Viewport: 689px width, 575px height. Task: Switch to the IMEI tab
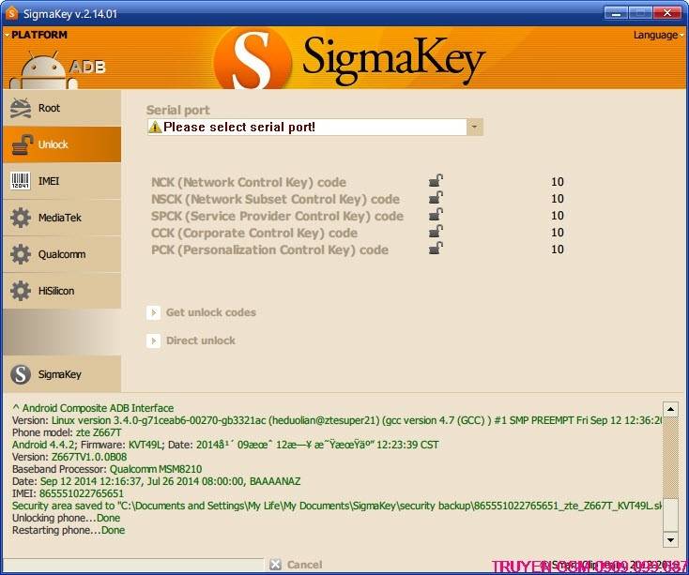62,181
